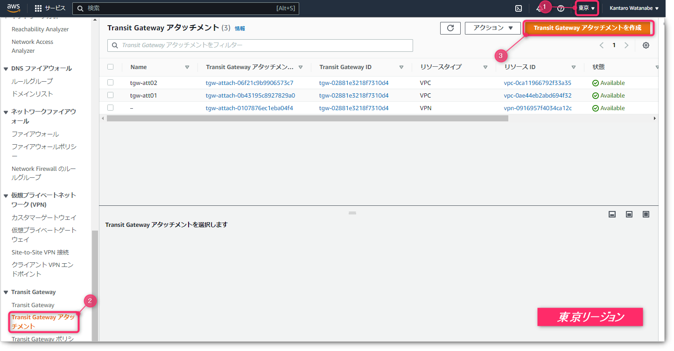Open Reachability Analyzer in sidebar
The width and height of the screenshot is (674, 351).
pyautogui.click(x=40, y=29)
